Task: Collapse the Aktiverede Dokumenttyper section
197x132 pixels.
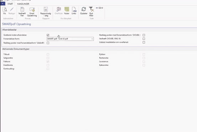Action: (x=16, y=49)
